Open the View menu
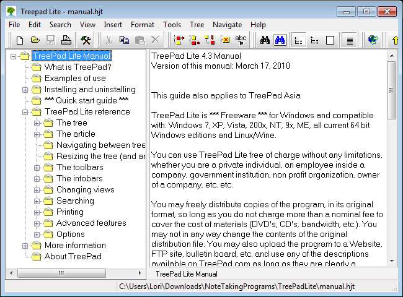Viewport: 403px width, 297px height. (x=87, y=25)
